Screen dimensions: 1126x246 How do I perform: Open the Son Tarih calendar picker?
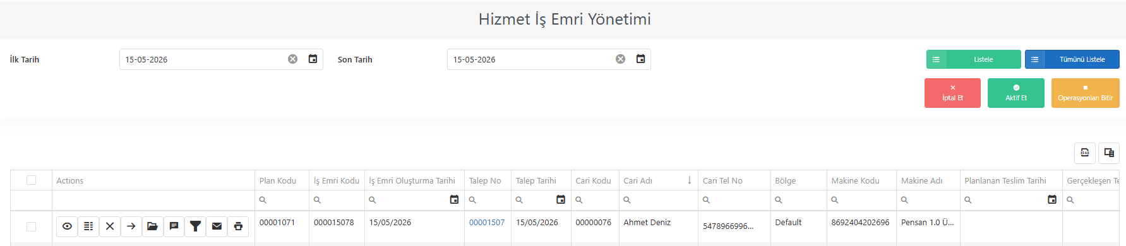[640, 59]
